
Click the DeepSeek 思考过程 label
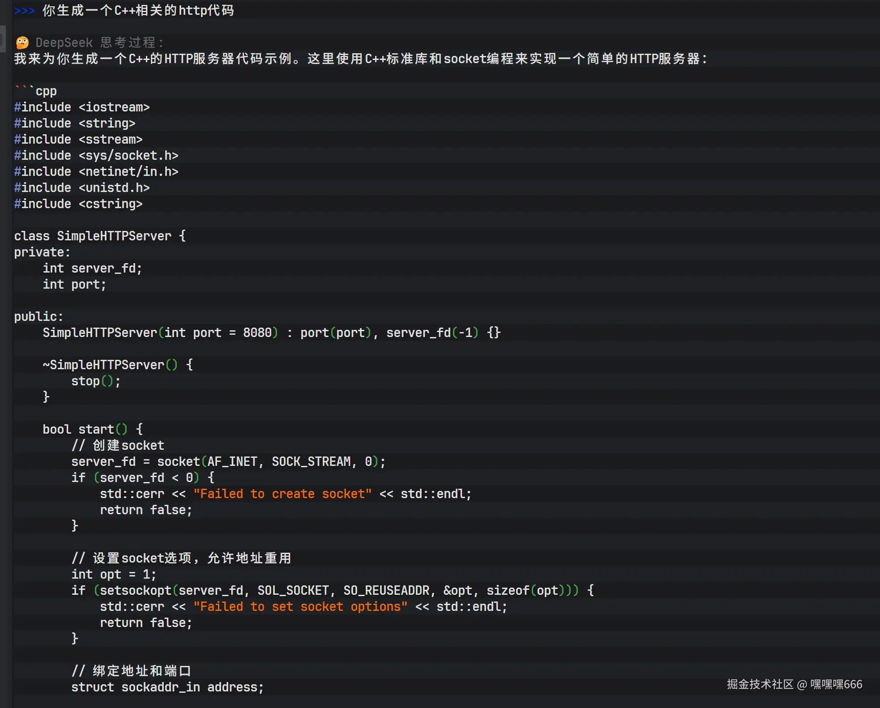(99, 43)
